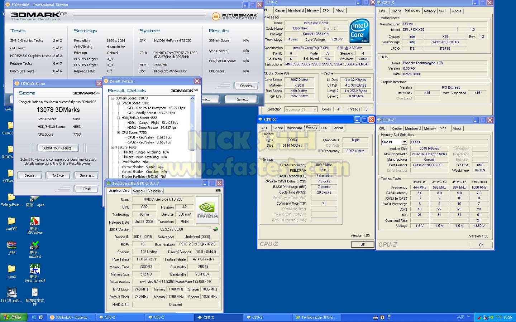The image size is (516, 322).
Task: Collapse the HDR/SM3.0 Score: 4553 node
Action: (118, 118)
